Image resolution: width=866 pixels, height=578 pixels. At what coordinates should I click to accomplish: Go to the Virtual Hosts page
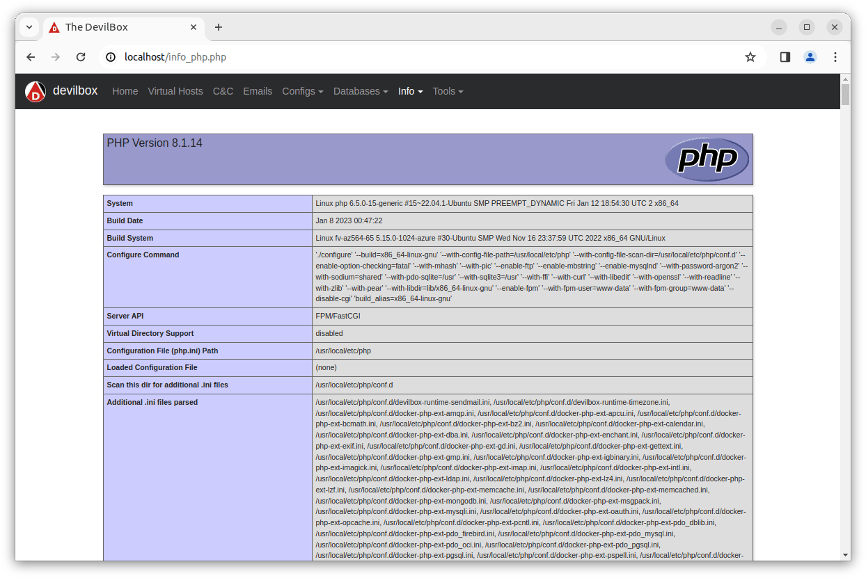click(175, 91)
